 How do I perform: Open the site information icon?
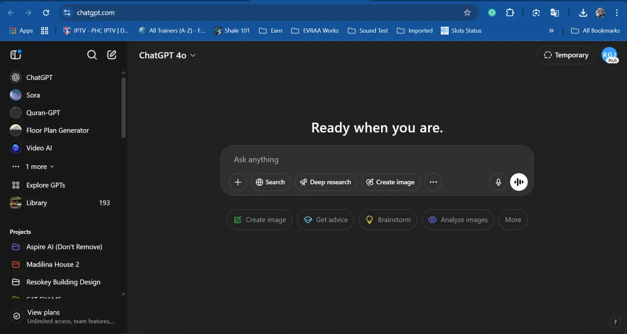pyautogui.click(x=67, y=13)
